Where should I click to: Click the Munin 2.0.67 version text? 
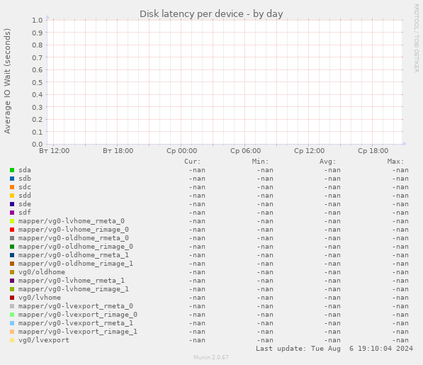coord(211,357)
